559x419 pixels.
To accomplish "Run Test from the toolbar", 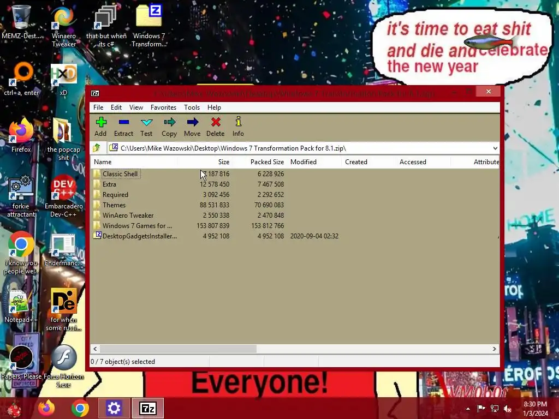I will click(x=146, y=127).
